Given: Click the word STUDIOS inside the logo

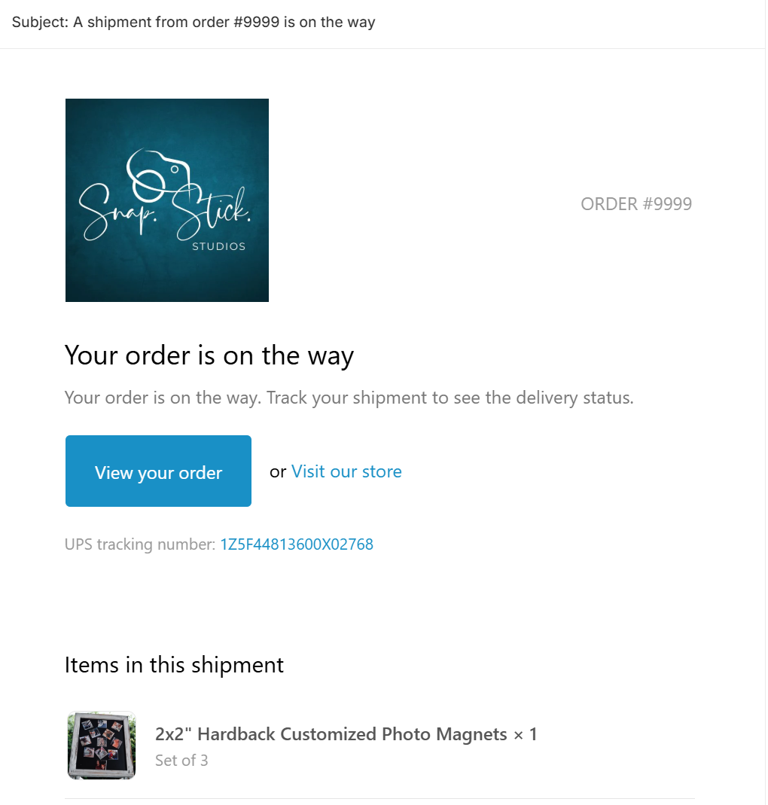Looking at the screenshot, I should coord(218,246).
